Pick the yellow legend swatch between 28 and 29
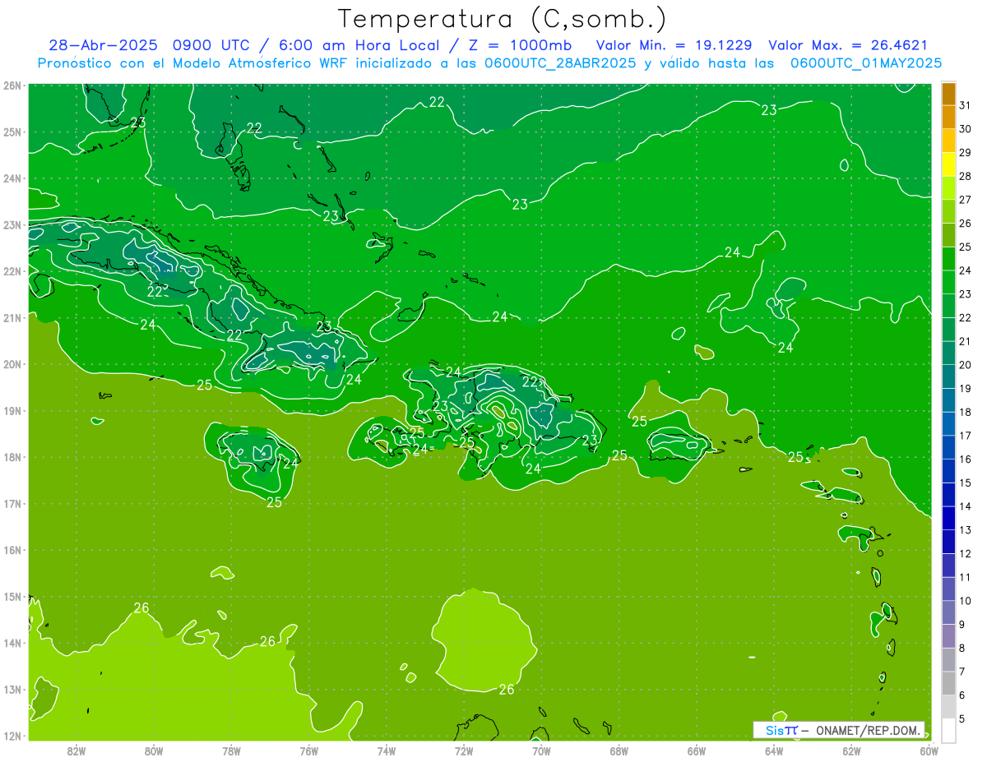This screenshot has width=987, height=762. tap(948, 164)
